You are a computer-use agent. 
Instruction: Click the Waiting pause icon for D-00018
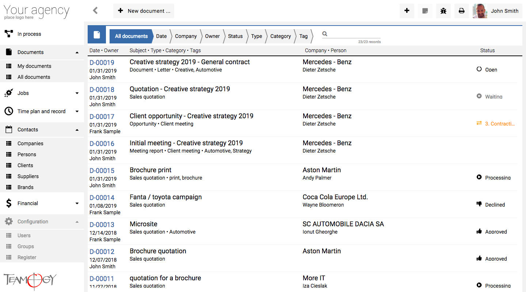coord(479,96)
